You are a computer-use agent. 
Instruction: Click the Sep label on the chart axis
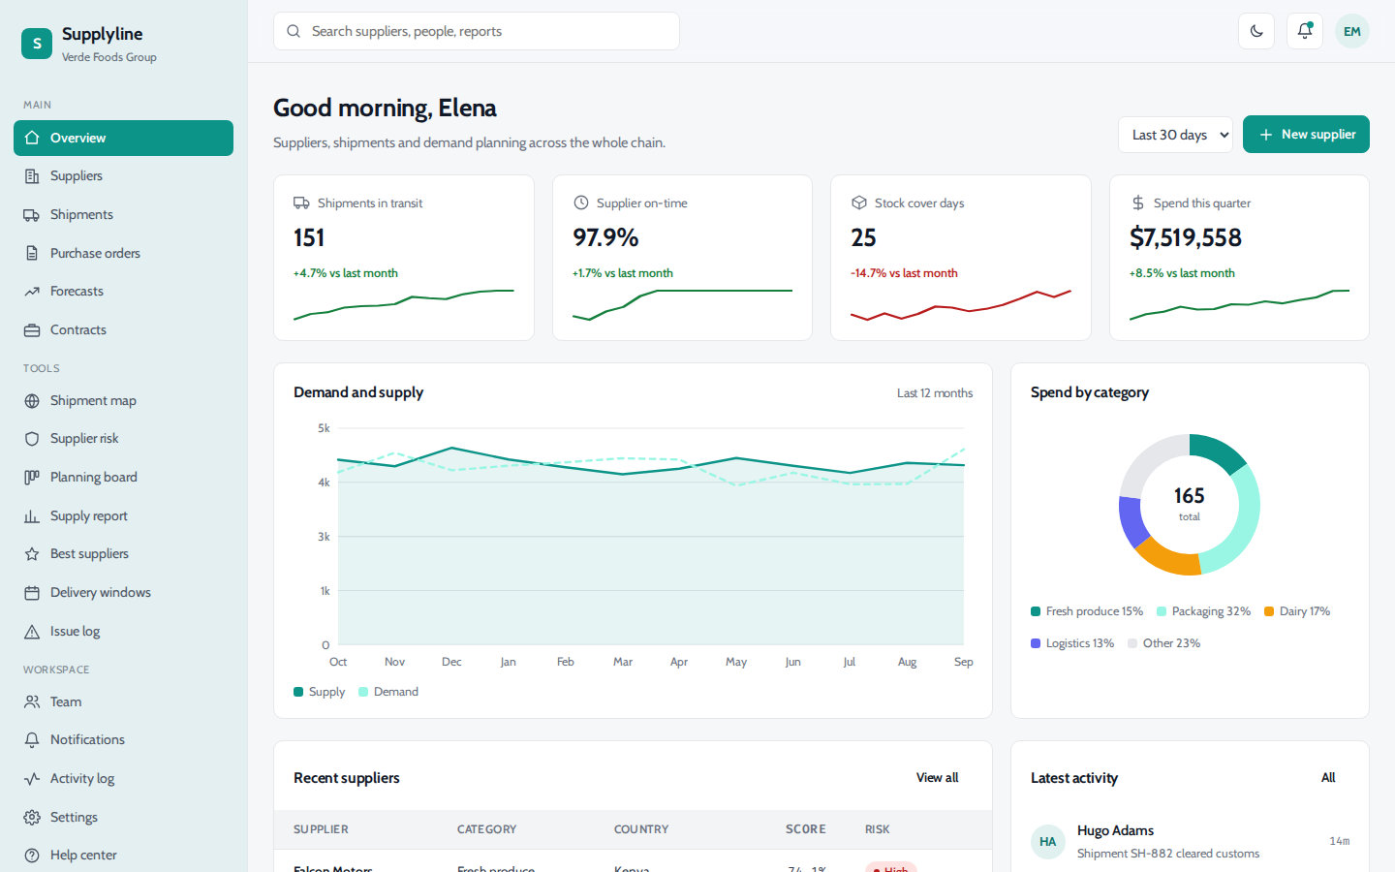coord(963,662)
